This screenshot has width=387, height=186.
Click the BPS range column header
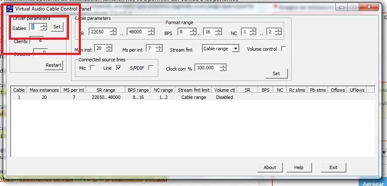pyautogui.click(x=138, y=90)
